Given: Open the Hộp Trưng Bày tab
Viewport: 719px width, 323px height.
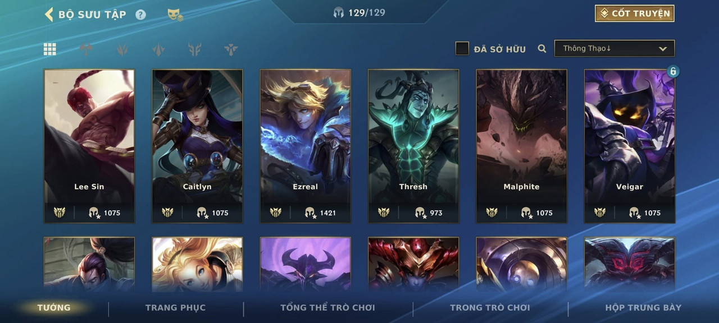Looking at the screenshot, I should coord(643,307).
